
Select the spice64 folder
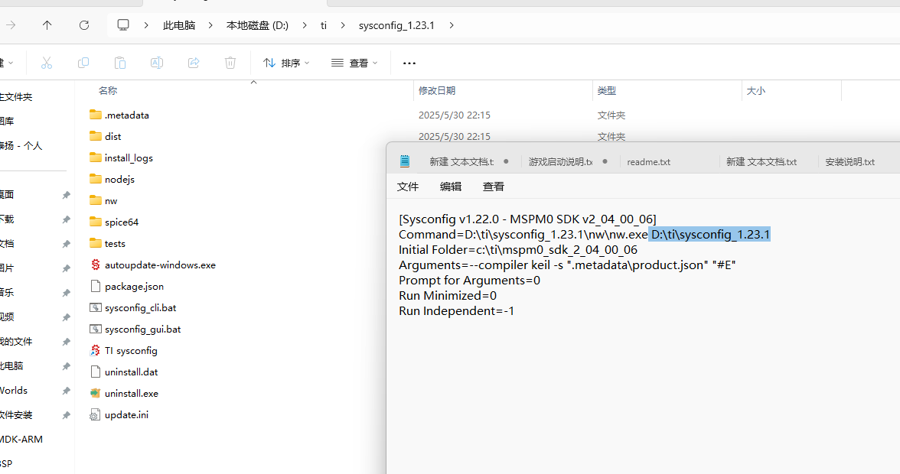[114, 222]
